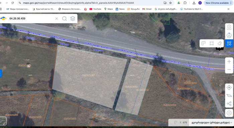Open the Крытый вагон 15... bookmark
The width and height of the screenshot is (234, 128).
coord(43,9)
